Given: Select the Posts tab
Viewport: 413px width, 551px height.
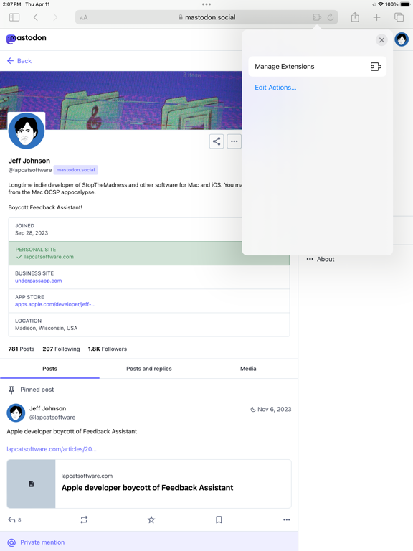Looking at the screenshot, I should click(x=49, y=369).
